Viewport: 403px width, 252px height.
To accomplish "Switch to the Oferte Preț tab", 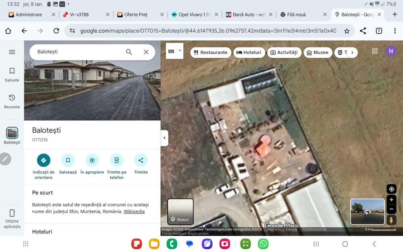I will 135,15.
